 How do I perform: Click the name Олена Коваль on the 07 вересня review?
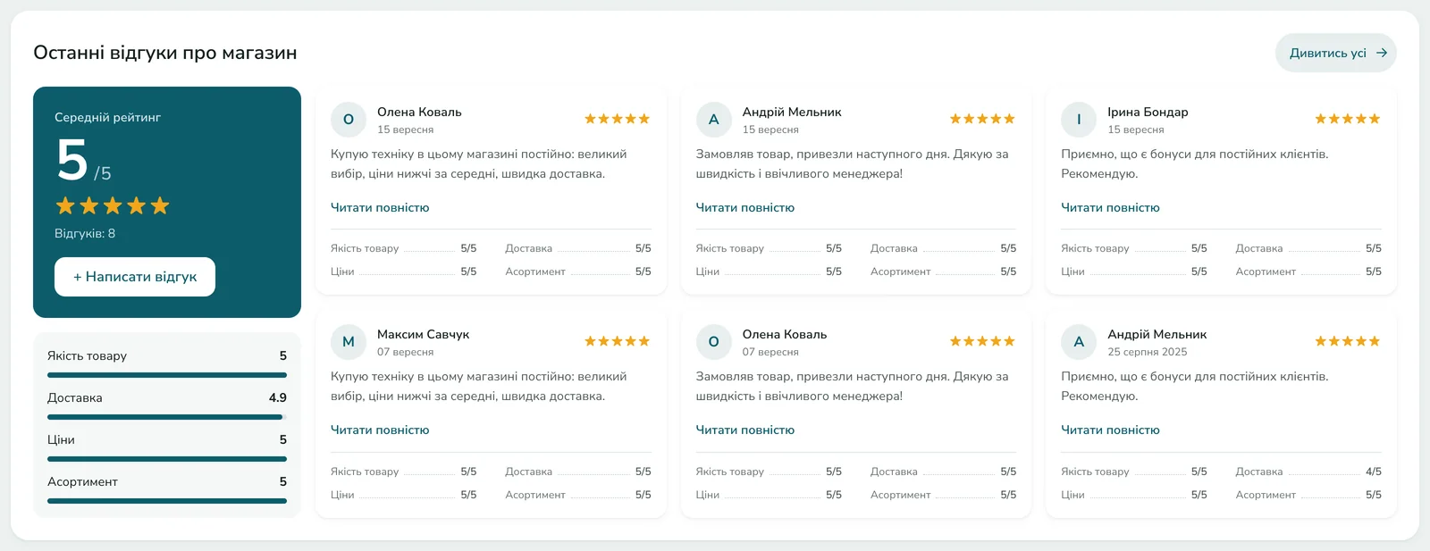(x=785, y=334)
